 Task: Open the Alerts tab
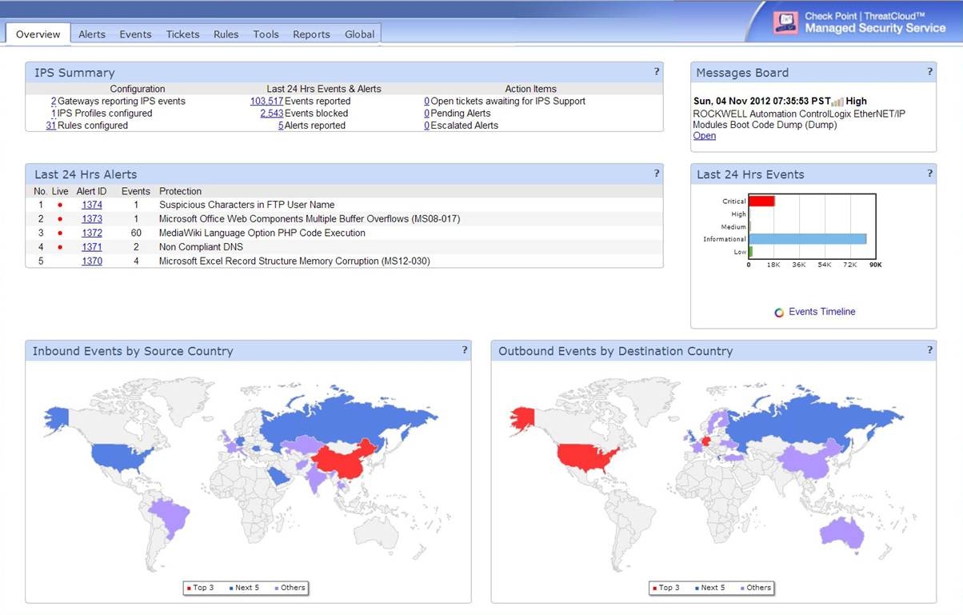pos(92,34)
